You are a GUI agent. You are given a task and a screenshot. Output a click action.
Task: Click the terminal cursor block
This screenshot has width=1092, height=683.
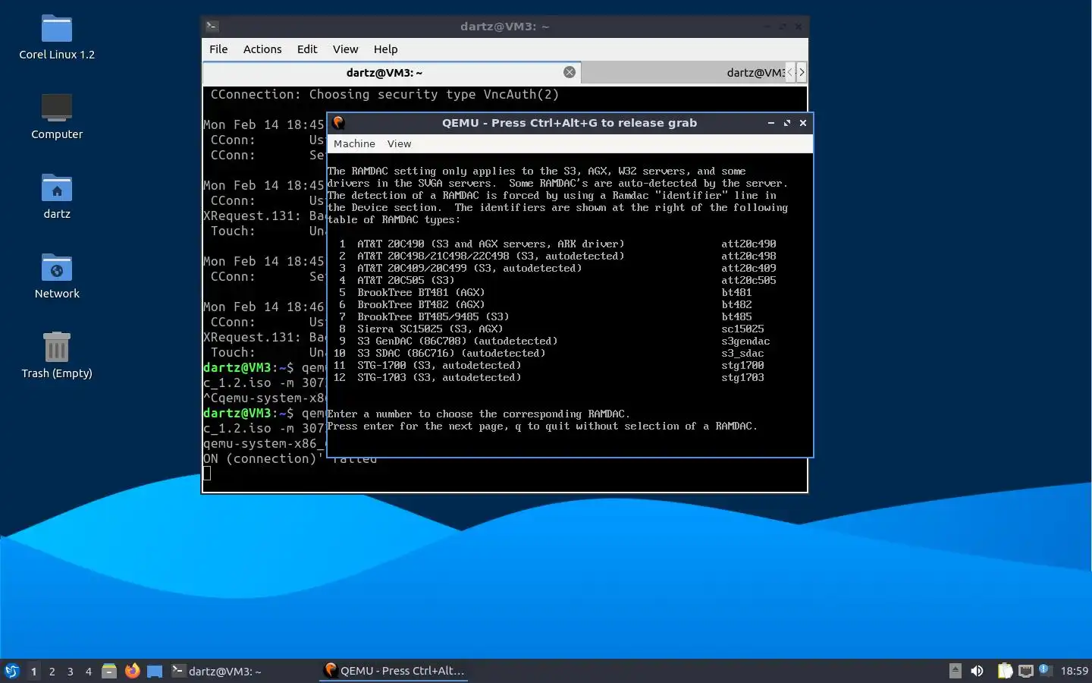click(207, 474)
